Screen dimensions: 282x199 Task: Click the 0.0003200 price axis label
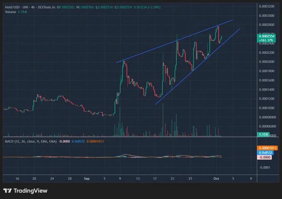click(267, 7)
